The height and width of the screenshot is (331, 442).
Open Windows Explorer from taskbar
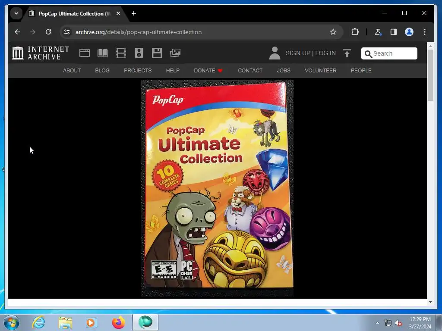click(65, 322)
